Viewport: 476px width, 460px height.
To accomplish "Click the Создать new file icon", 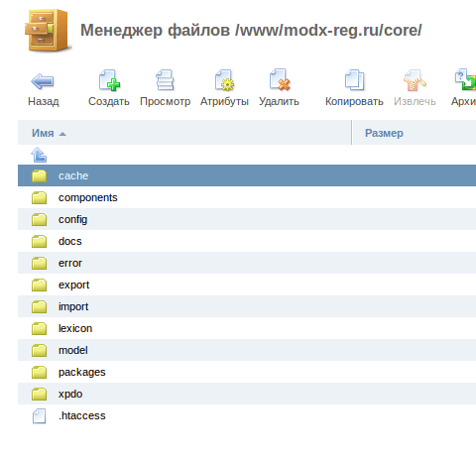I will click(x=109, y=80).
